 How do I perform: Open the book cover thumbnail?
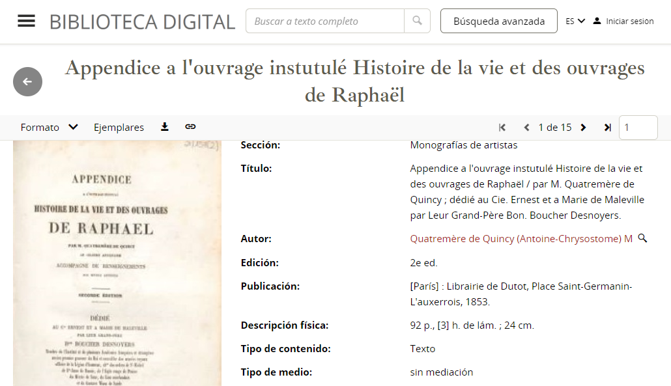tap(117, 264)
